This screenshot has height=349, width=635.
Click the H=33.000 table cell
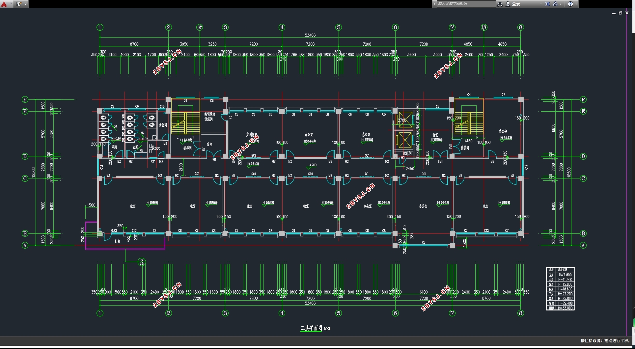click(x=565, y=308)
